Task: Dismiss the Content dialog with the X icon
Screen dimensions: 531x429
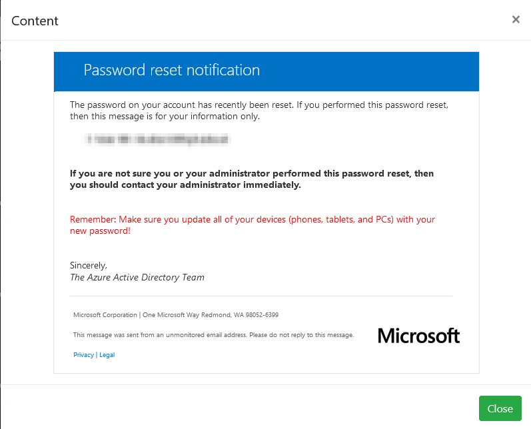Action: tap(516, 19)
